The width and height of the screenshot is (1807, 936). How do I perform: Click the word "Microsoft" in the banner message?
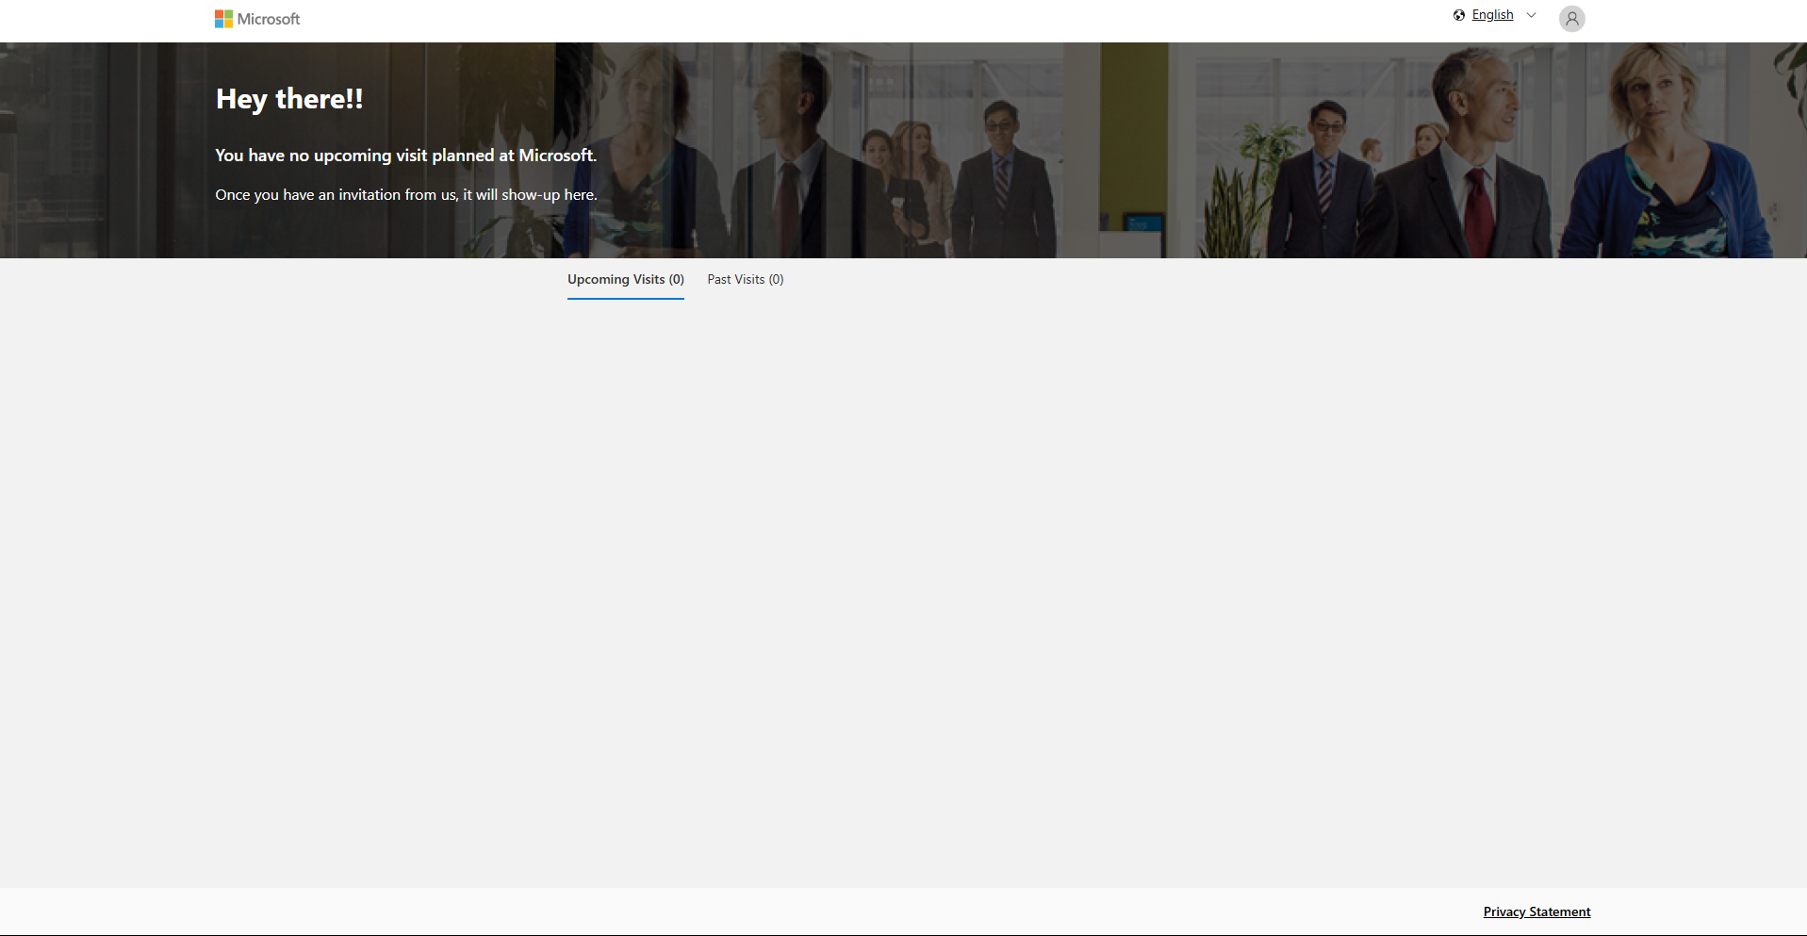(x=556, y=156)
